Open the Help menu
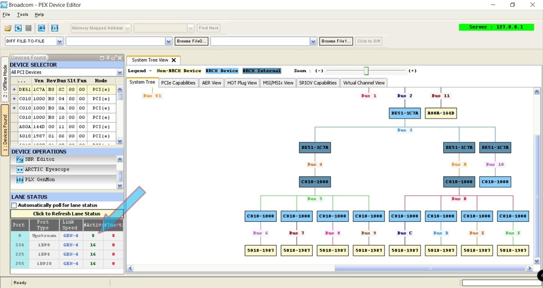The height and width of the screenshot is (288, 543). click(x=39, y=14)
